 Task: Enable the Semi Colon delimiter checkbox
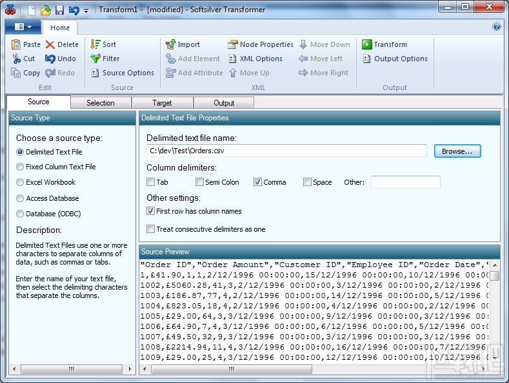pos(199,182)
